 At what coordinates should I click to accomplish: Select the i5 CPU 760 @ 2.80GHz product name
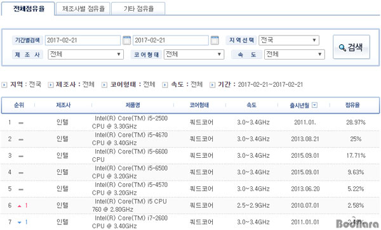(x=130, y=205)
